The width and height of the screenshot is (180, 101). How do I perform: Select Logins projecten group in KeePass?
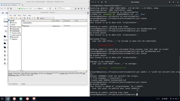tap(16, 35)
